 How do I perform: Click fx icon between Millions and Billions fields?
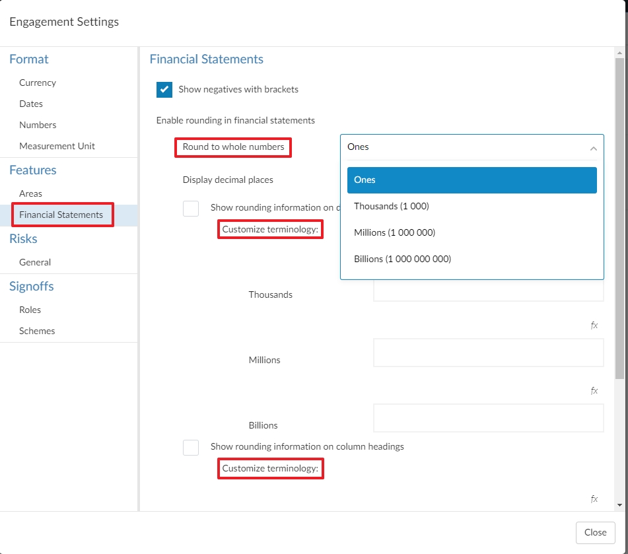(x=594, y=391)
